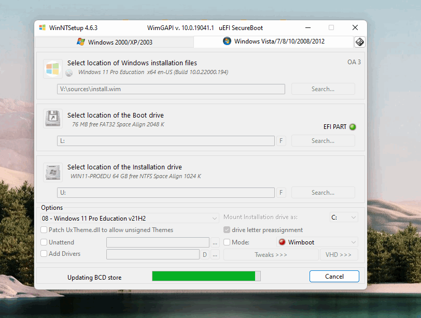421x318 pixels.
Task: Open the VHD >>> options
Action: pos(339,254)
